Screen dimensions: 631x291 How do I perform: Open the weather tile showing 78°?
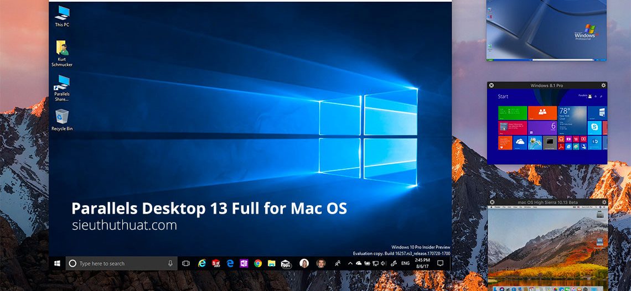[572, 121]
